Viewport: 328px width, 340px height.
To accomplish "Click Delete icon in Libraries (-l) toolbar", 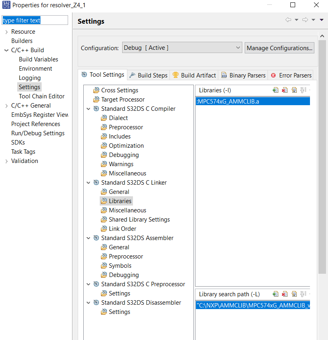I will (x=285, y=90).
